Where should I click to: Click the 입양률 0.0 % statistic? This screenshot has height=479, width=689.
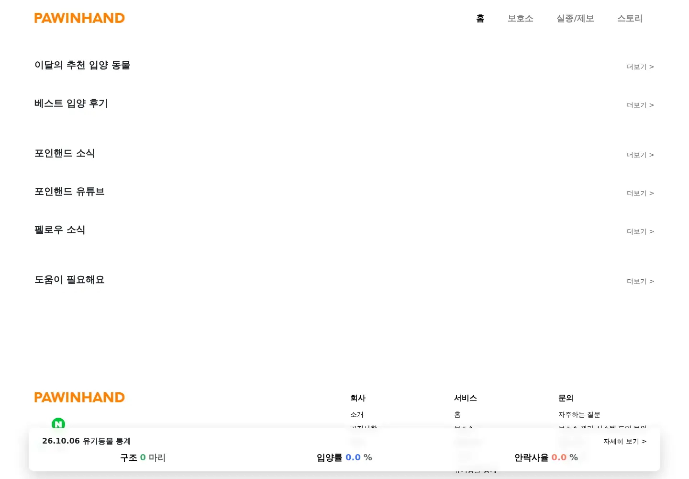click(x=344, y=457)
